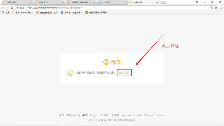Click the browser forward arrow
This screenshot has width=224, height=126.
[7, 8]
